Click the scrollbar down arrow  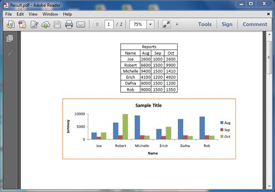click(269, 186)
